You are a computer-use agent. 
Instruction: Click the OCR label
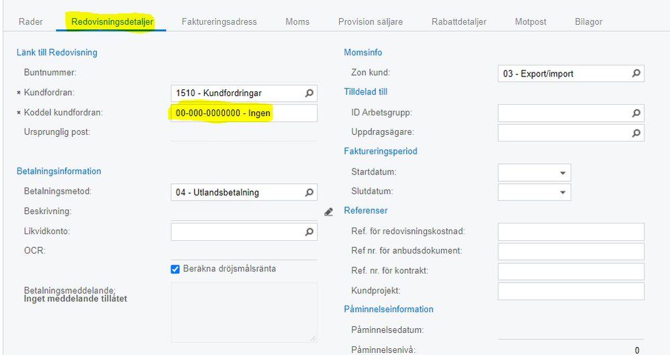tap(35, 251)
